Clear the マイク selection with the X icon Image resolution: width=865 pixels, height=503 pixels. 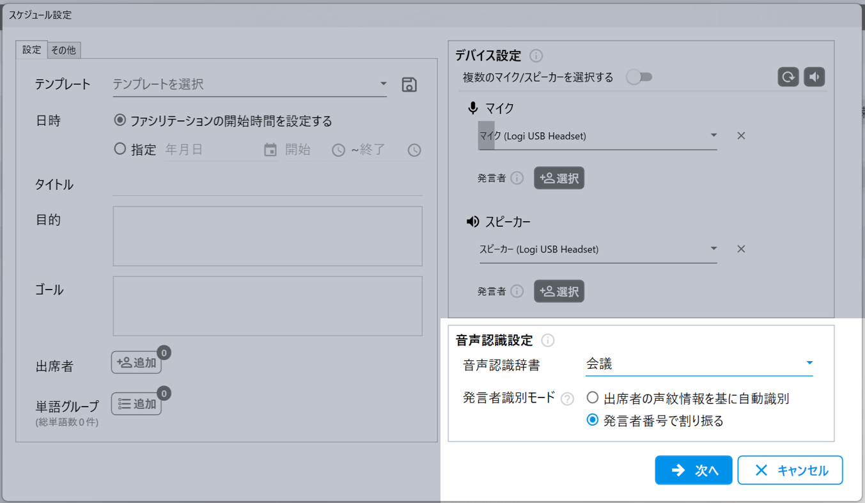click(741, 135)
